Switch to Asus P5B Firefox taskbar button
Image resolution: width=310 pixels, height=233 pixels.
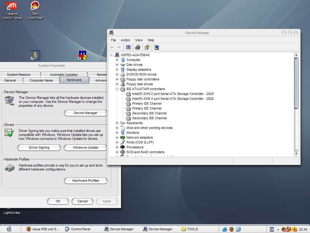pyautogui.click(x=43, y=229)
